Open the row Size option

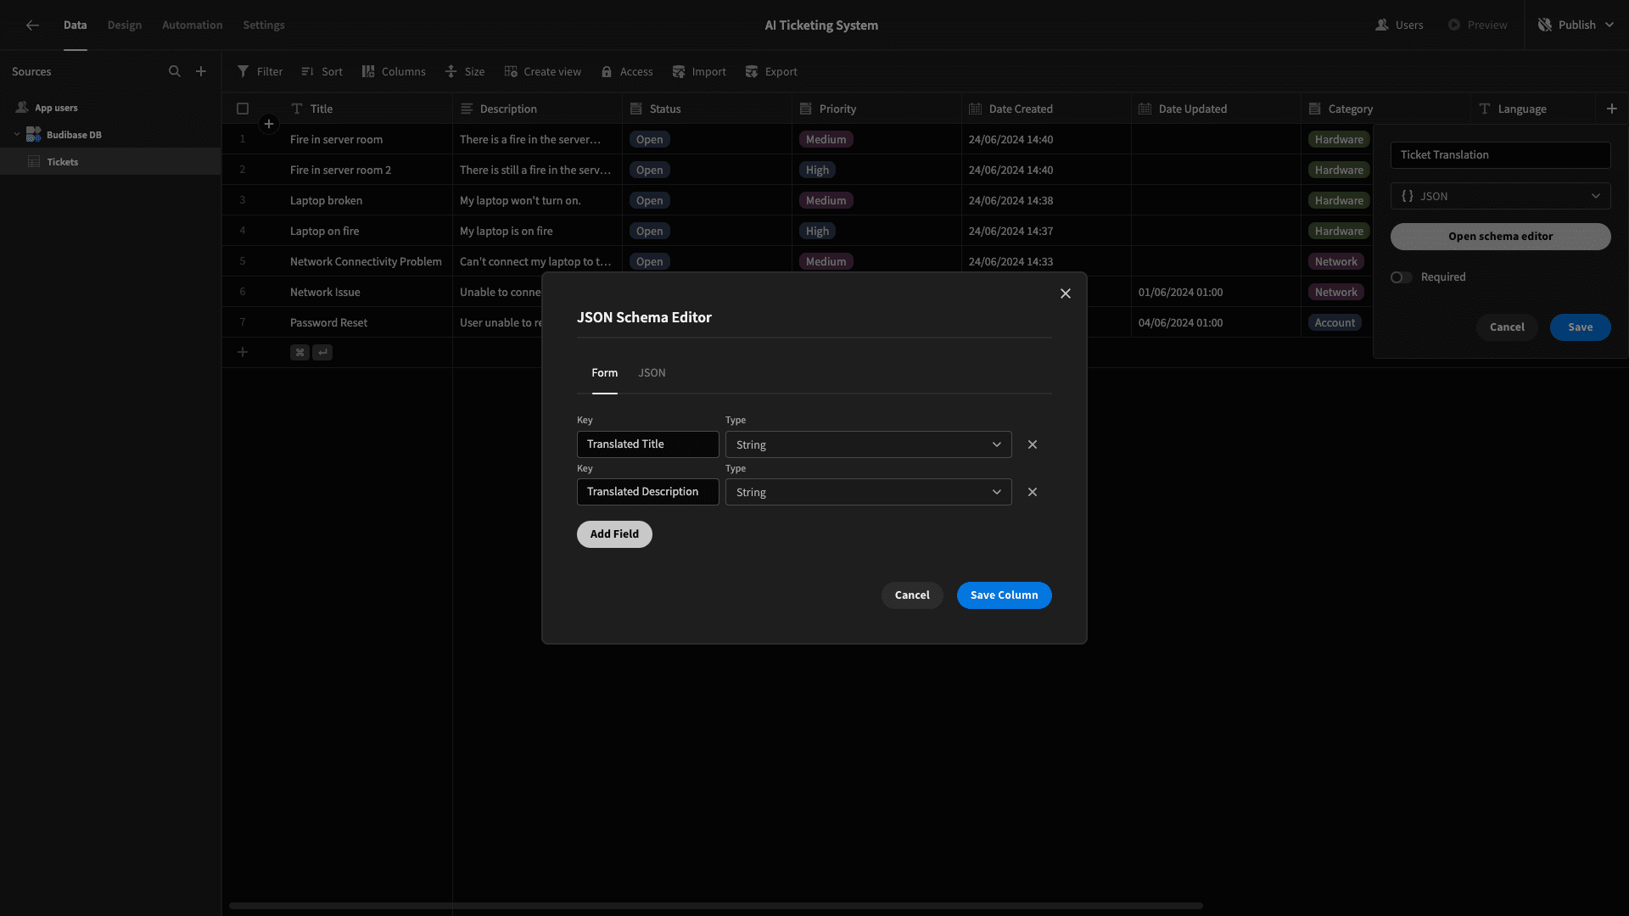465,72
